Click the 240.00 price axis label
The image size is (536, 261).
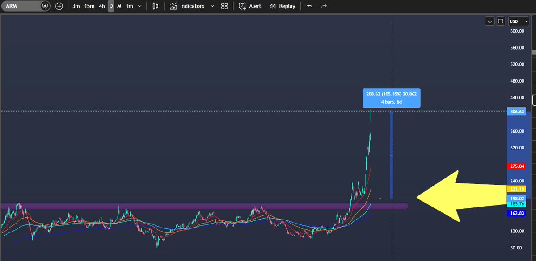pos(517,181)
